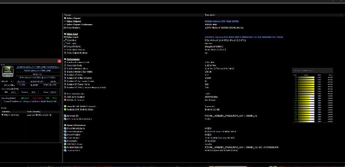Click the Video Chipset section header icon
Viewport: 345px width, 167px height.
pyautogui.click(x=65, y=18)
